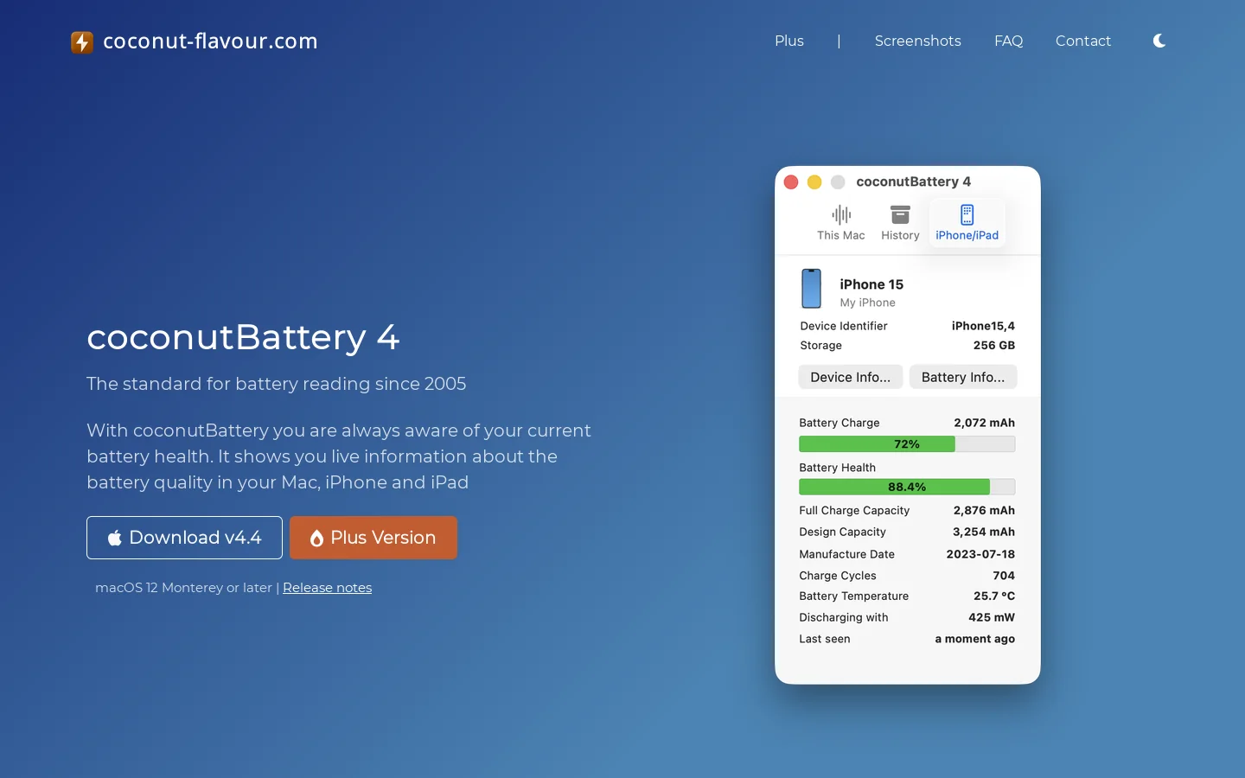Image resolution: width=1245 pixels, height=778 pixels.
Task: Click the 88.4% battery health bar
Action: [907, 487]
